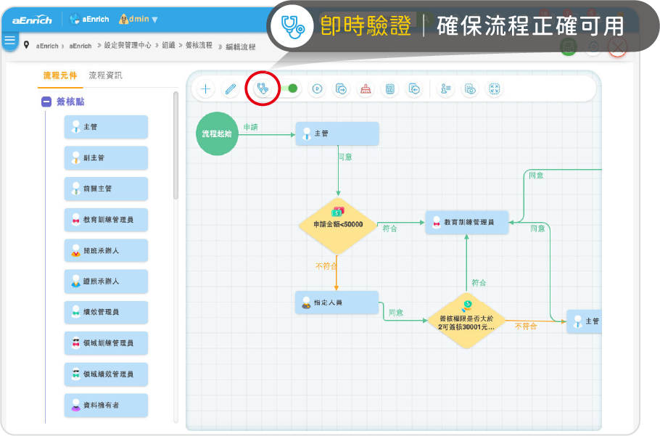
Task: Select the green 流程起始 start node
Action: click(x=217, y=133)
